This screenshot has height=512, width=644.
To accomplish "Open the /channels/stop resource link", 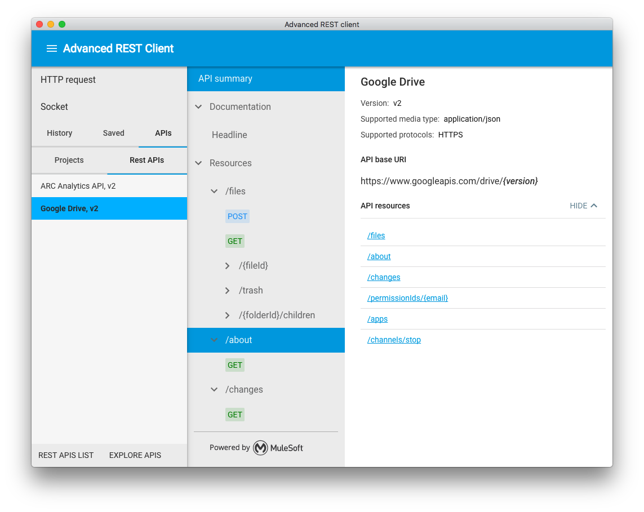I will [394, 340].
